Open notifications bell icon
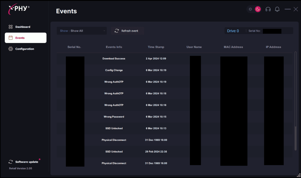 [x=277, y=9]
